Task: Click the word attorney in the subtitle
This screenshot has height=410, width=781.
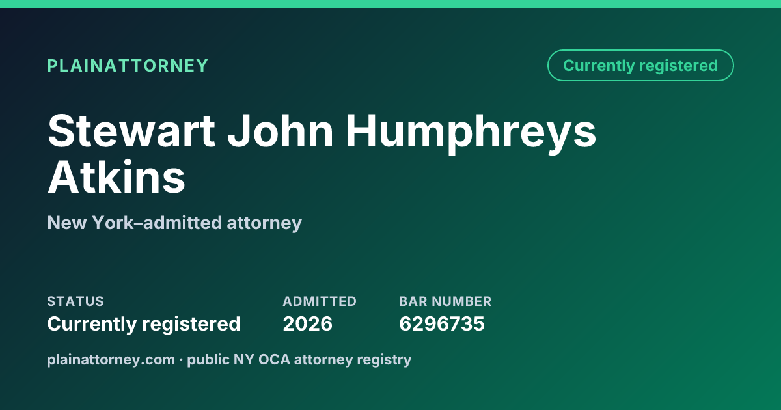Action: [x=264, y=224]
